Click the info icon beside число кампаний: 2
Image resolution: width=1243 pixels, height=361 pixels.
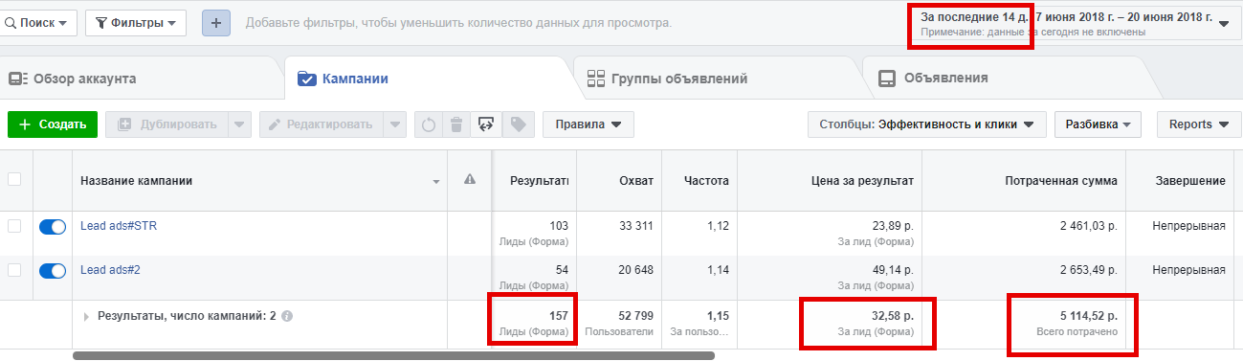click(287, 315)
